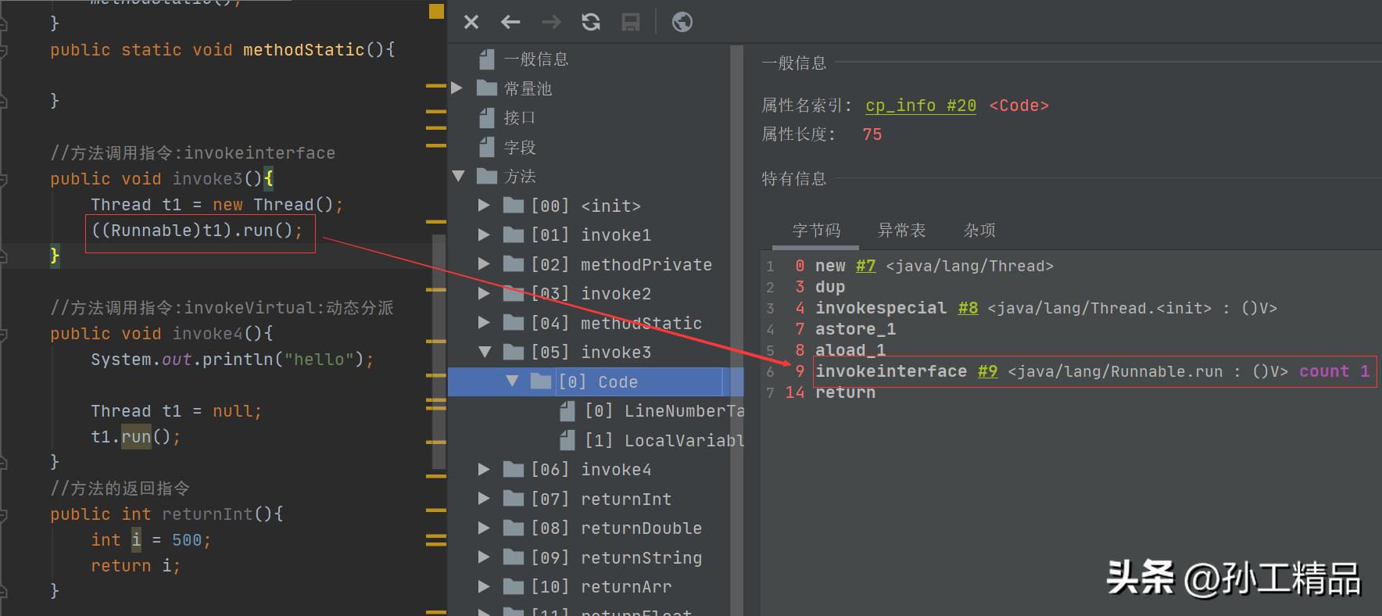The width and height of the screenshot is (1382, 616).
Task: Click the back arrow navigation icon
Action: [x=510, y=22]
